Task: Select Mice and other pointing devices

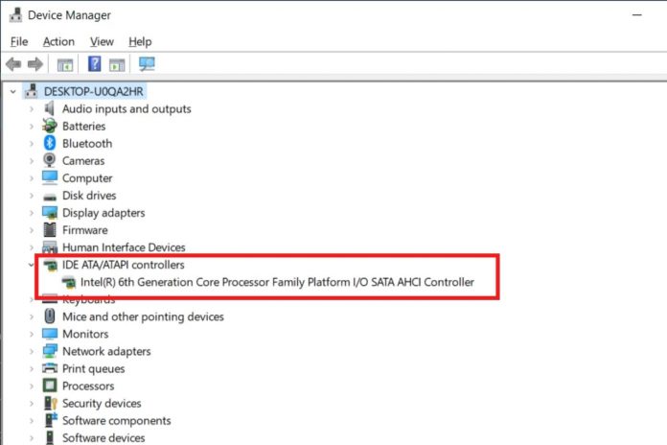Action: click(143, 316)
